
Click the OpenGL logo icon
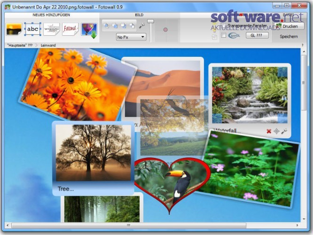(x=234, y=35)
